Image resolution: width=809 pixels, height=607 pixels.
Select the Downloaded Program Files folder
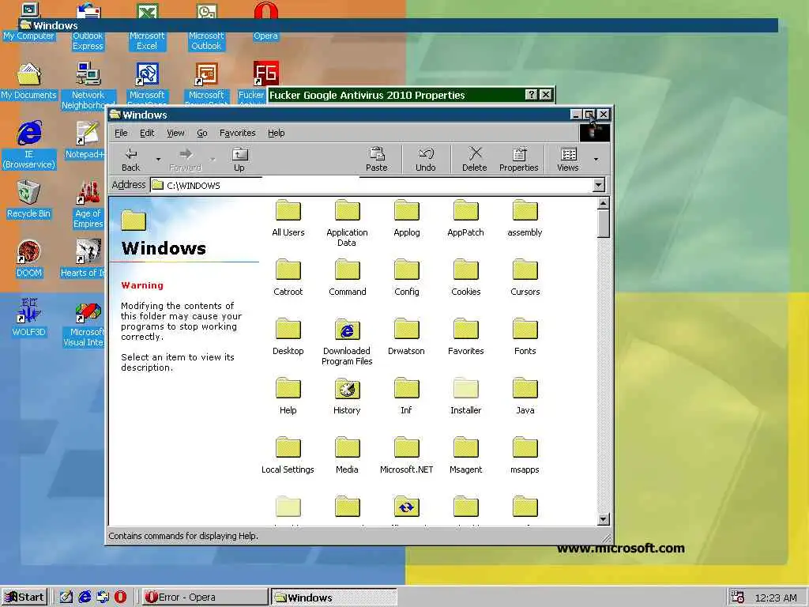(347, 341)
